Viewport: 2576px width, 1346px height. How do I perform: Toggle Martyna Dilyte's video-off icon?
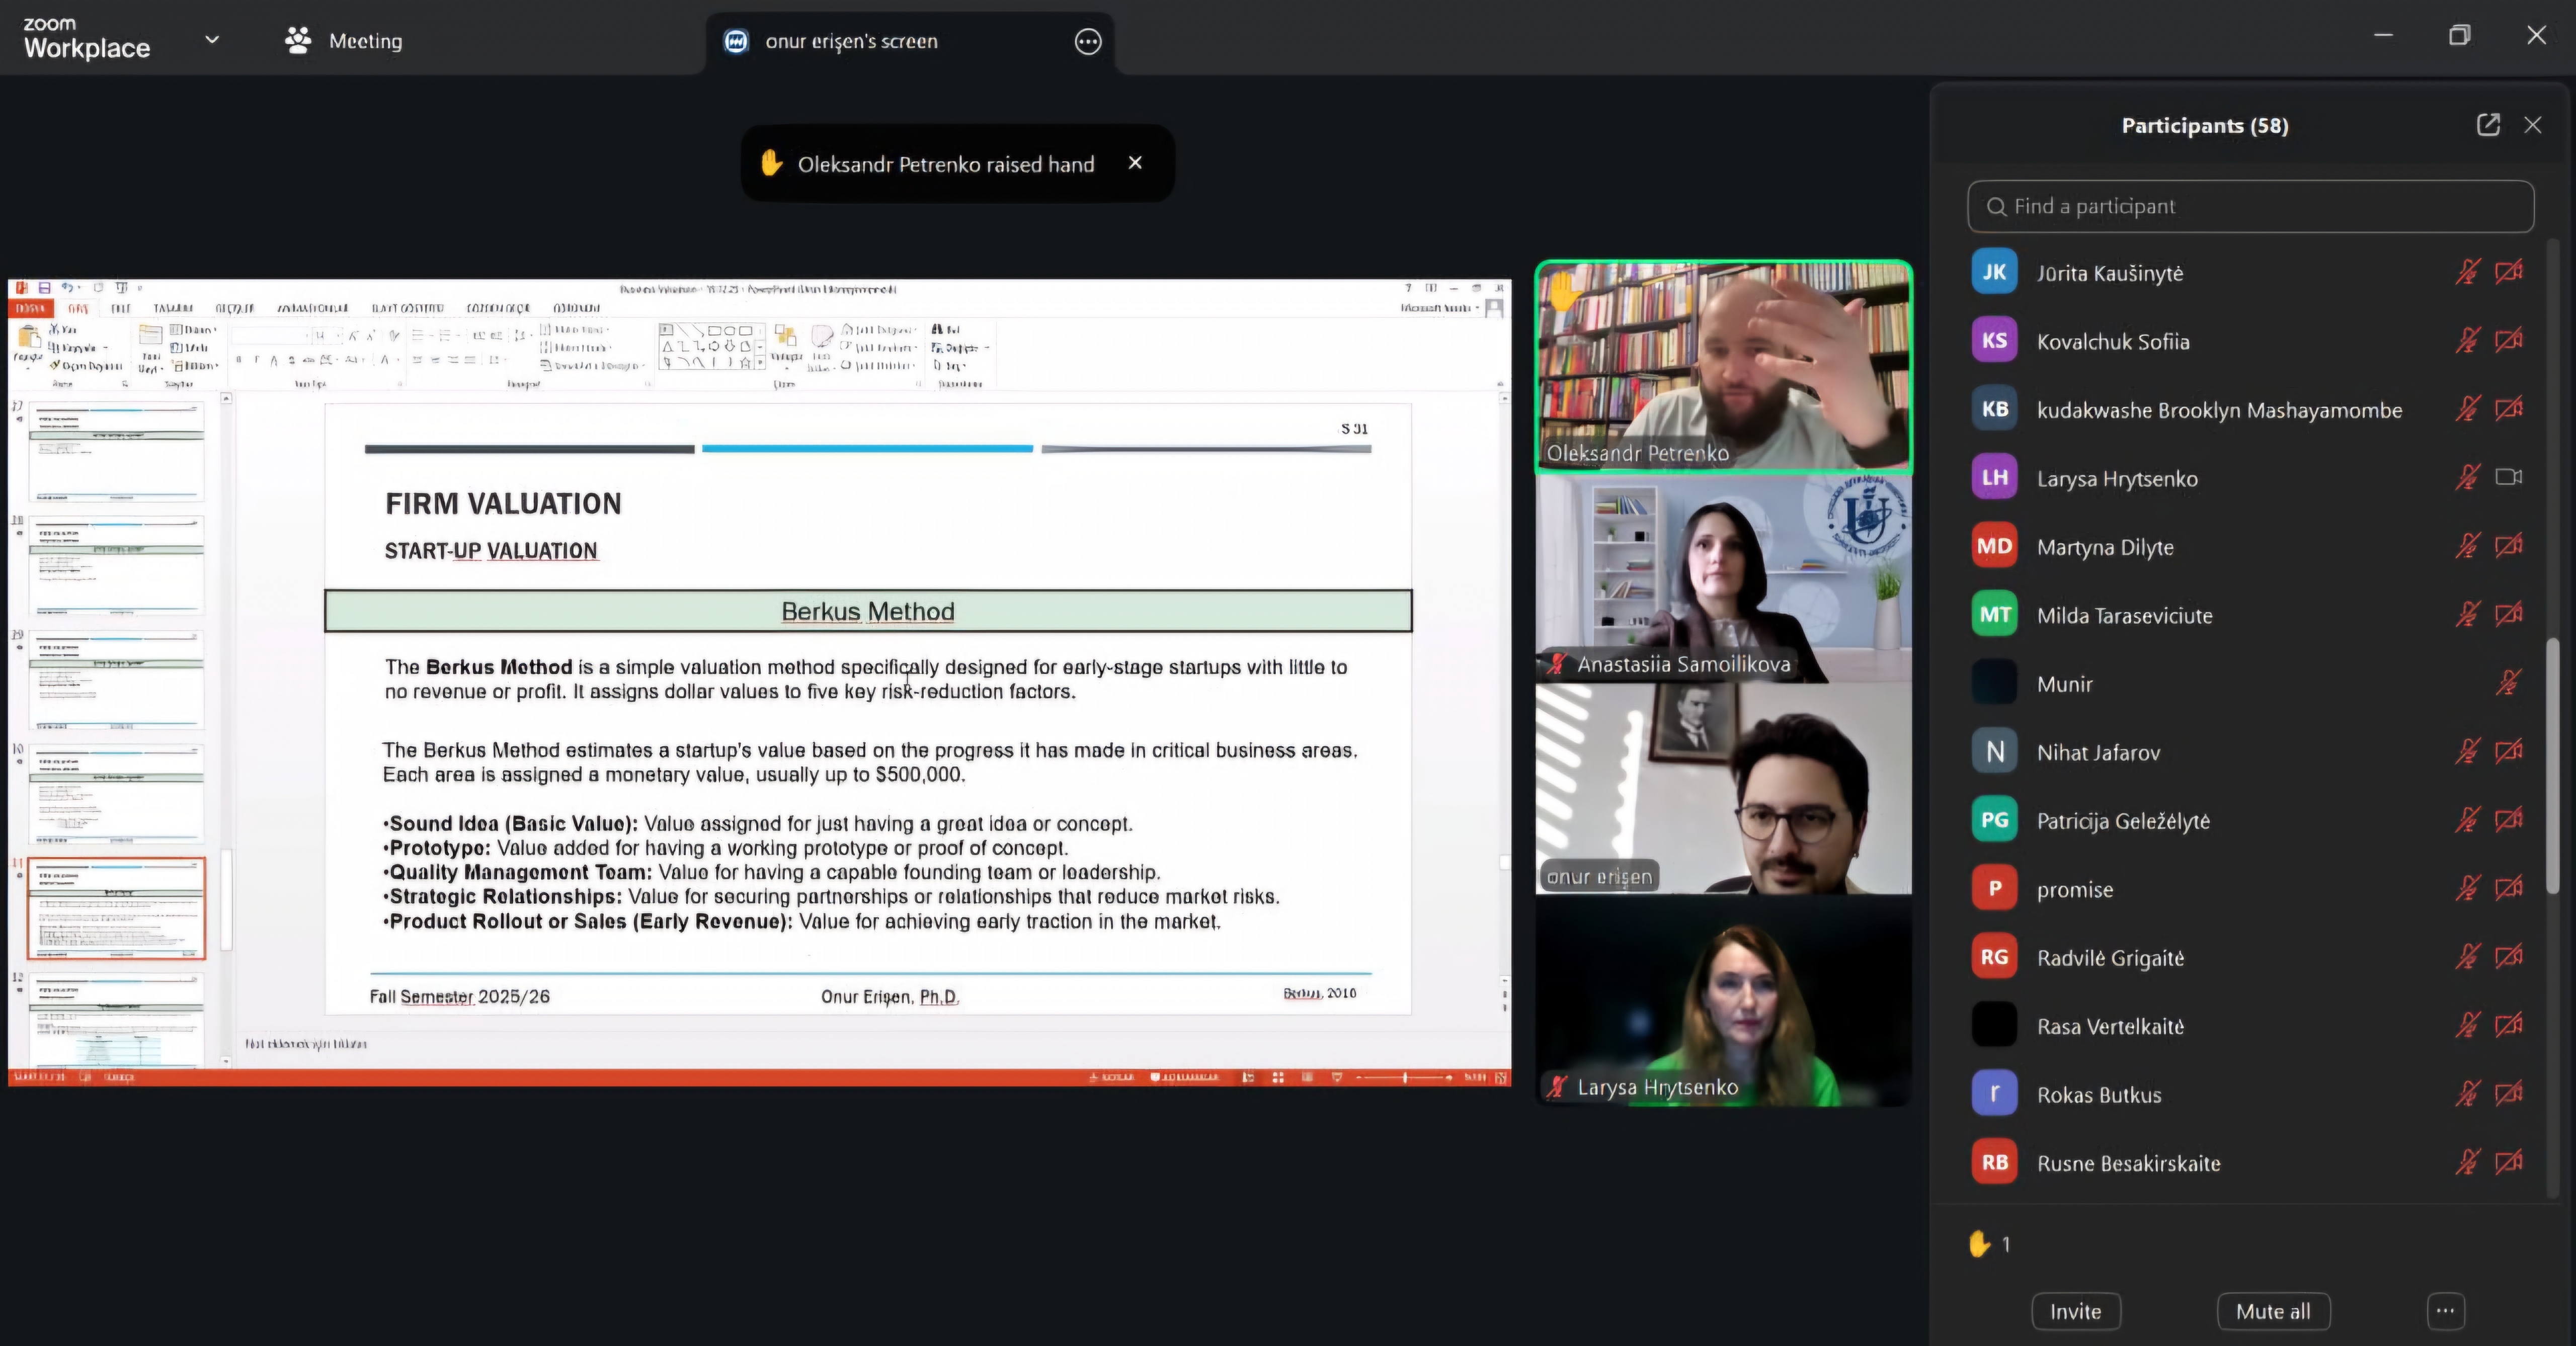(x=2508, y=546)
